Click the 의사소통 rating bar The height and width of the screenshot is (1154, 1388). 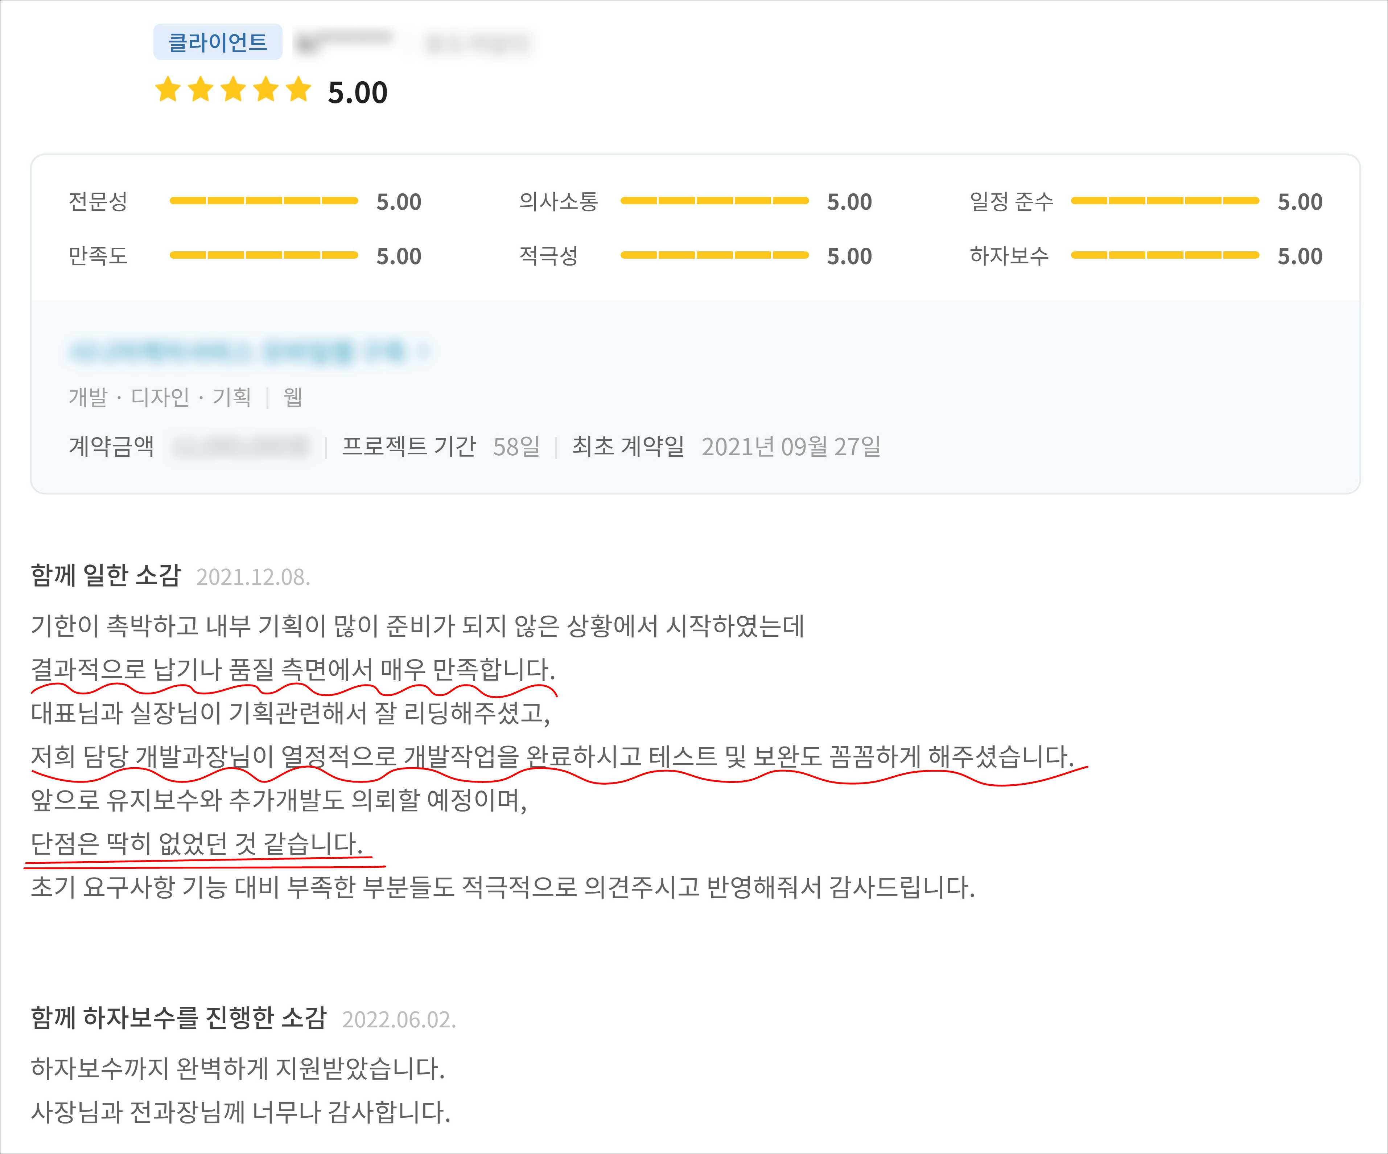pyautogui.click(x=714, y=201)
